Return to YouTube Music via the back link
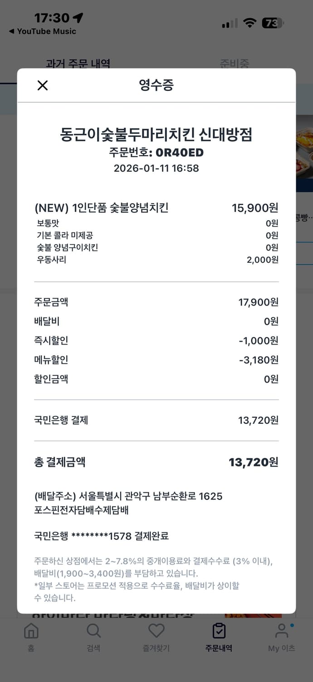313x682 pixels. 44,32
